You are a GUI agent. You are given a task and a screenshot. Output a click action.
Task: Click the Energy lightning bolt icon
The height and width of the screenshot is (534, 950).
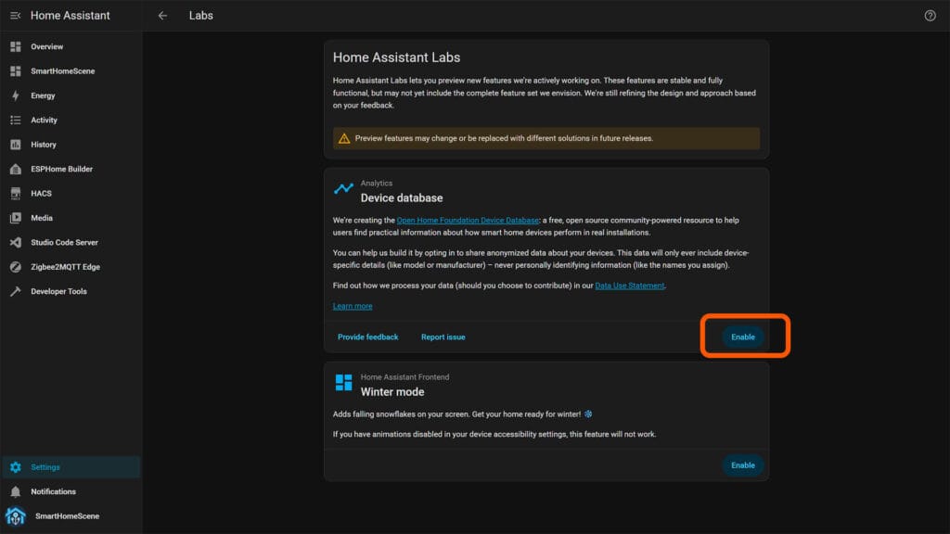(x=16, y=95)
